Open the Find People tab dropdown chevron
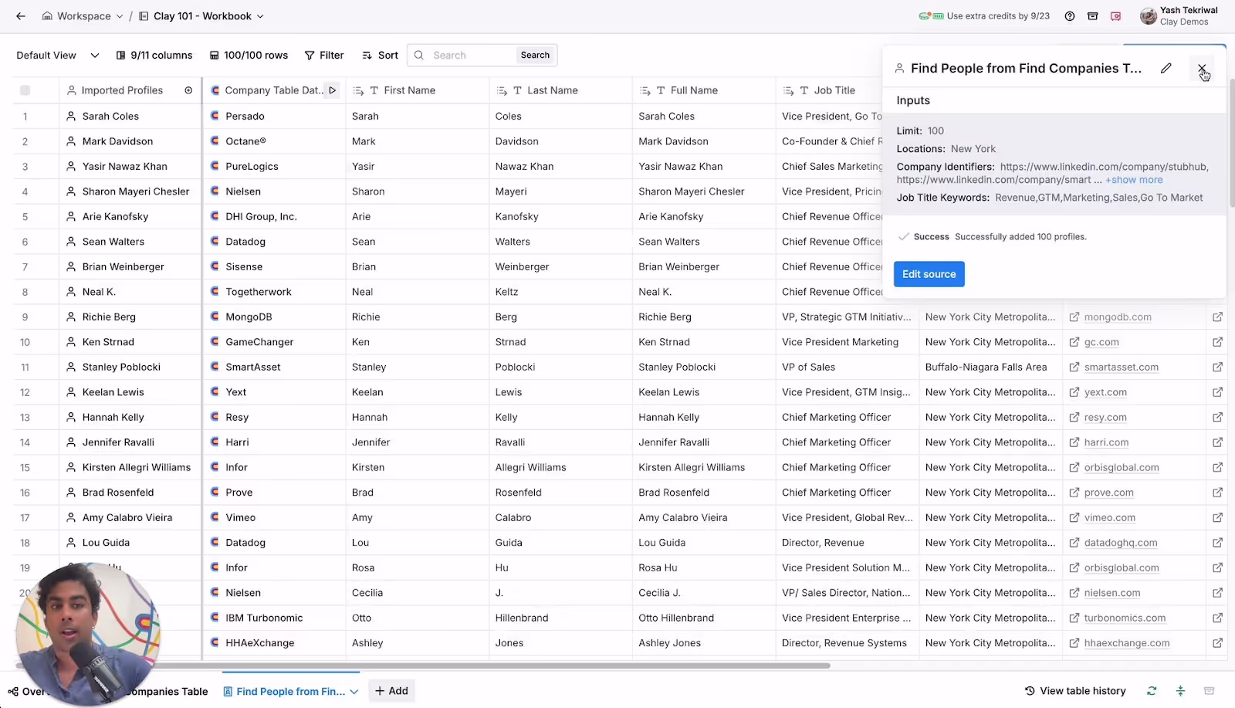The image size is (1235, 708). pos(354,692)
